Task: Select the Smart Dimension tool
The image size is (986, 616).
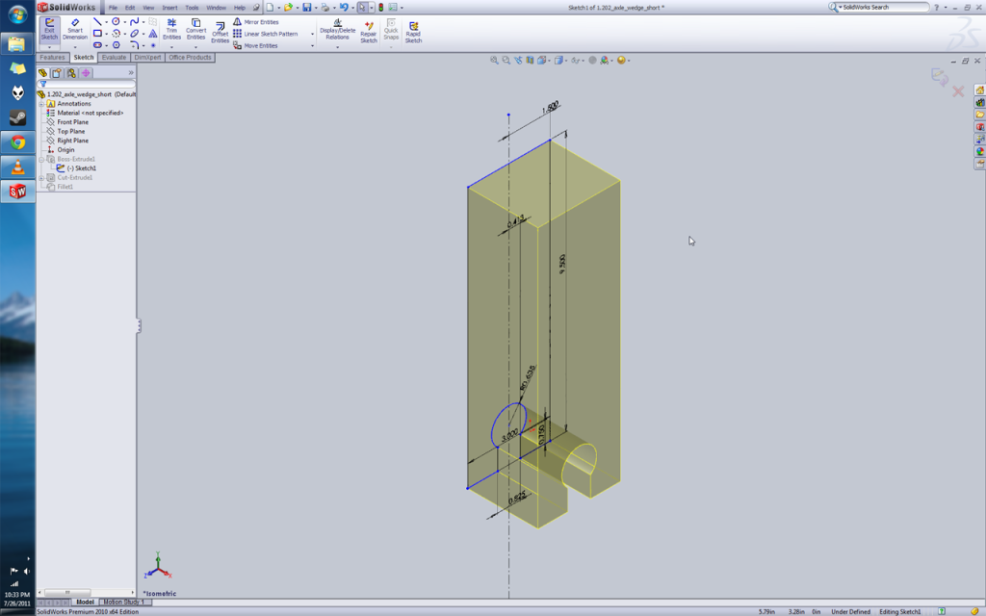Action: (74, 29)
